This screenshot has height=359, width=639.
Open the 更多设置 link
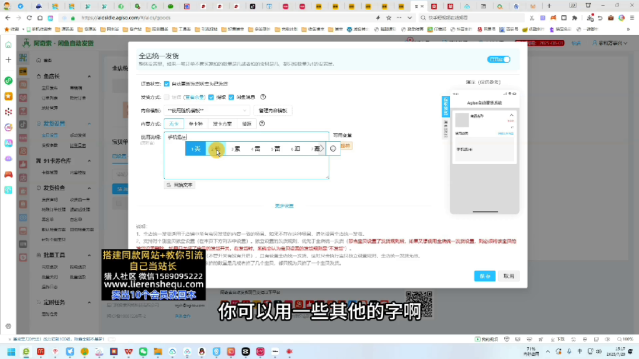(286, 206)
